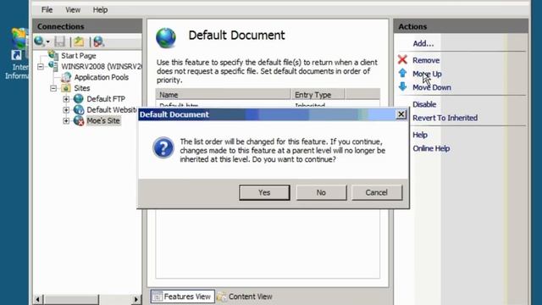Expand the Default Website node
Screen dimensions: 542x305
(x=66, y=110)
